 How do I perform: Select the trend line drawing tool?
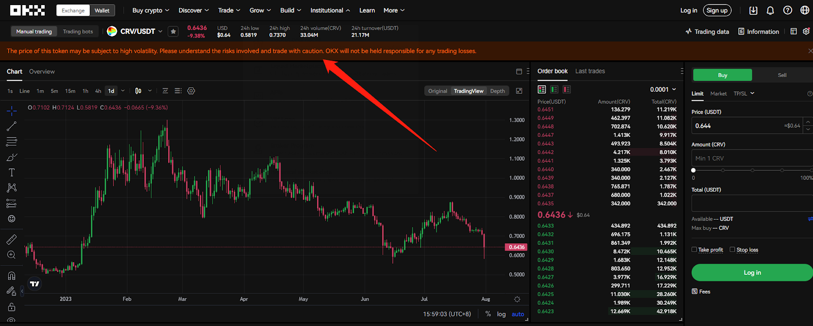tap(12, 126)
